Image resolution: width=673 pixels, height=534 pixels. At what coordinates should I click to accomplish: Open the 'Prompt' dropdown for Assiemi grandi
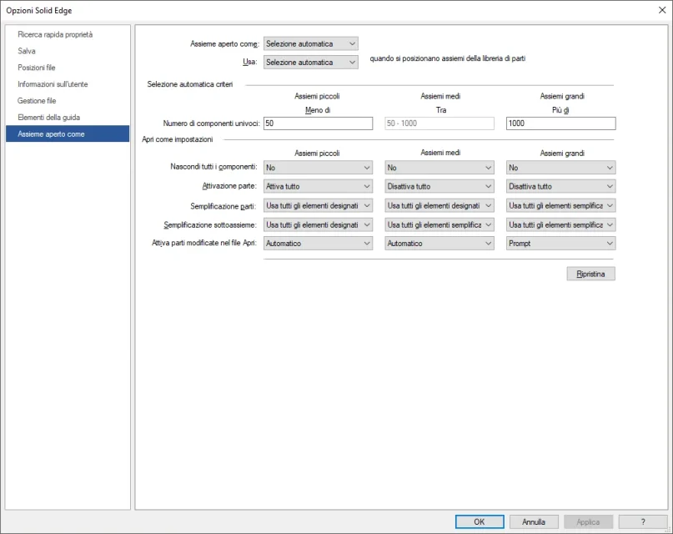click(559, 244)
